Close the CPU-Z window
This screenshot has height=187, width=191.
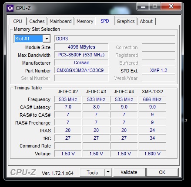click(171, 6)
